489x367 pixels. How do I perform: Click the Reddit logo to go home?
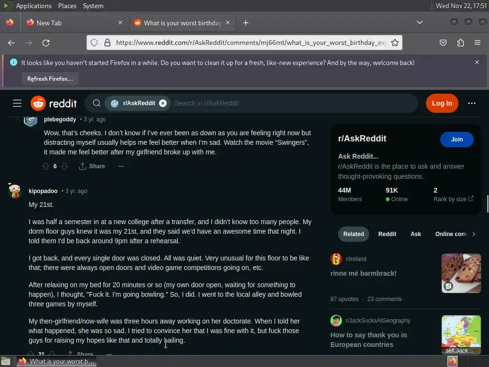tap(53, 103)
